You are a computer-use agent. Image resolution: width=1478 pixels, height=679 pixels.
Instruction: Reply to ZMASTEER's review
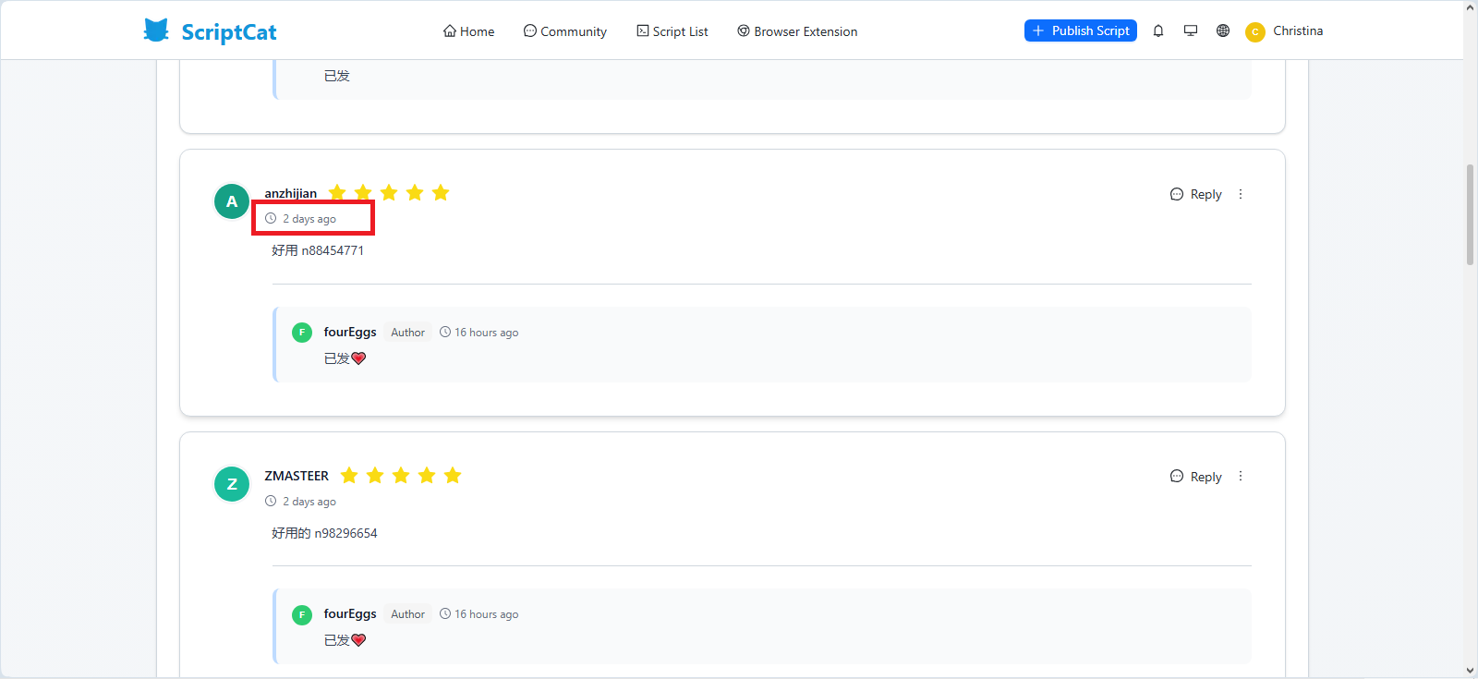tap(1196, 477)
